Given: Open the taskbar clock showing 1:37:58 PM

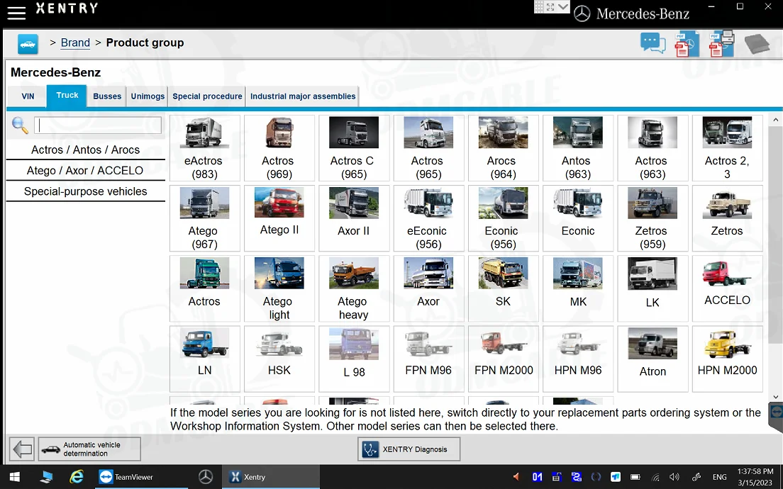Looking at the screenshot, I should [x=755, y=477].
